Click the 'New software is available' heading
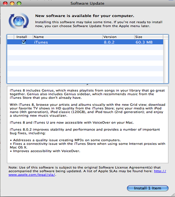 [85, 16]
